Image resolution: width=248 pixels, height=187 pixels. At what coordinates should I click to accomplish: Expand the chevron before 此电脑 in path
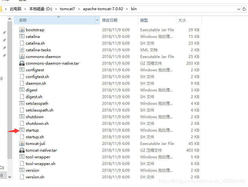pyautogui.click(x=6, y=9)
